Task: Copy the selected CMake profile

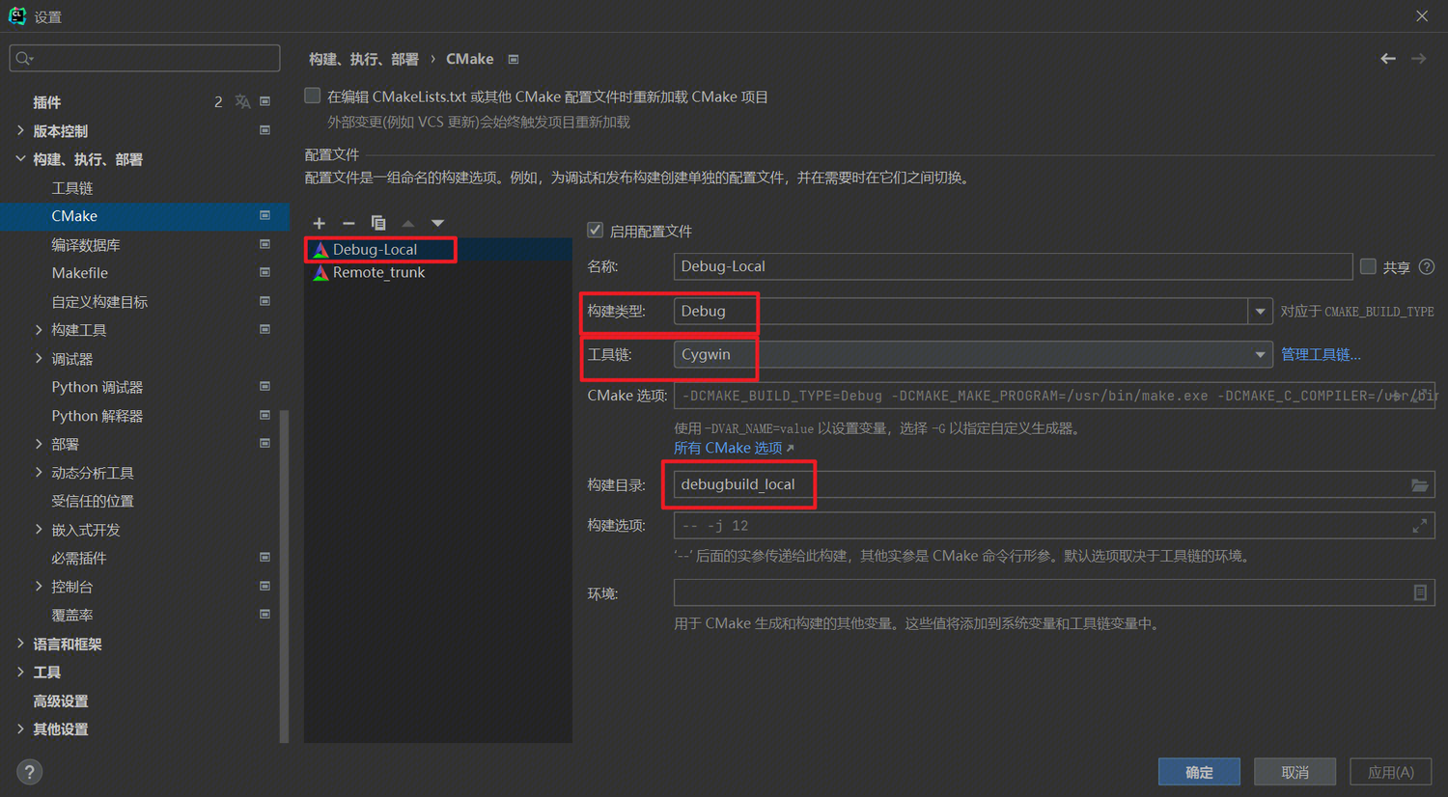Action: coord(378,223)
